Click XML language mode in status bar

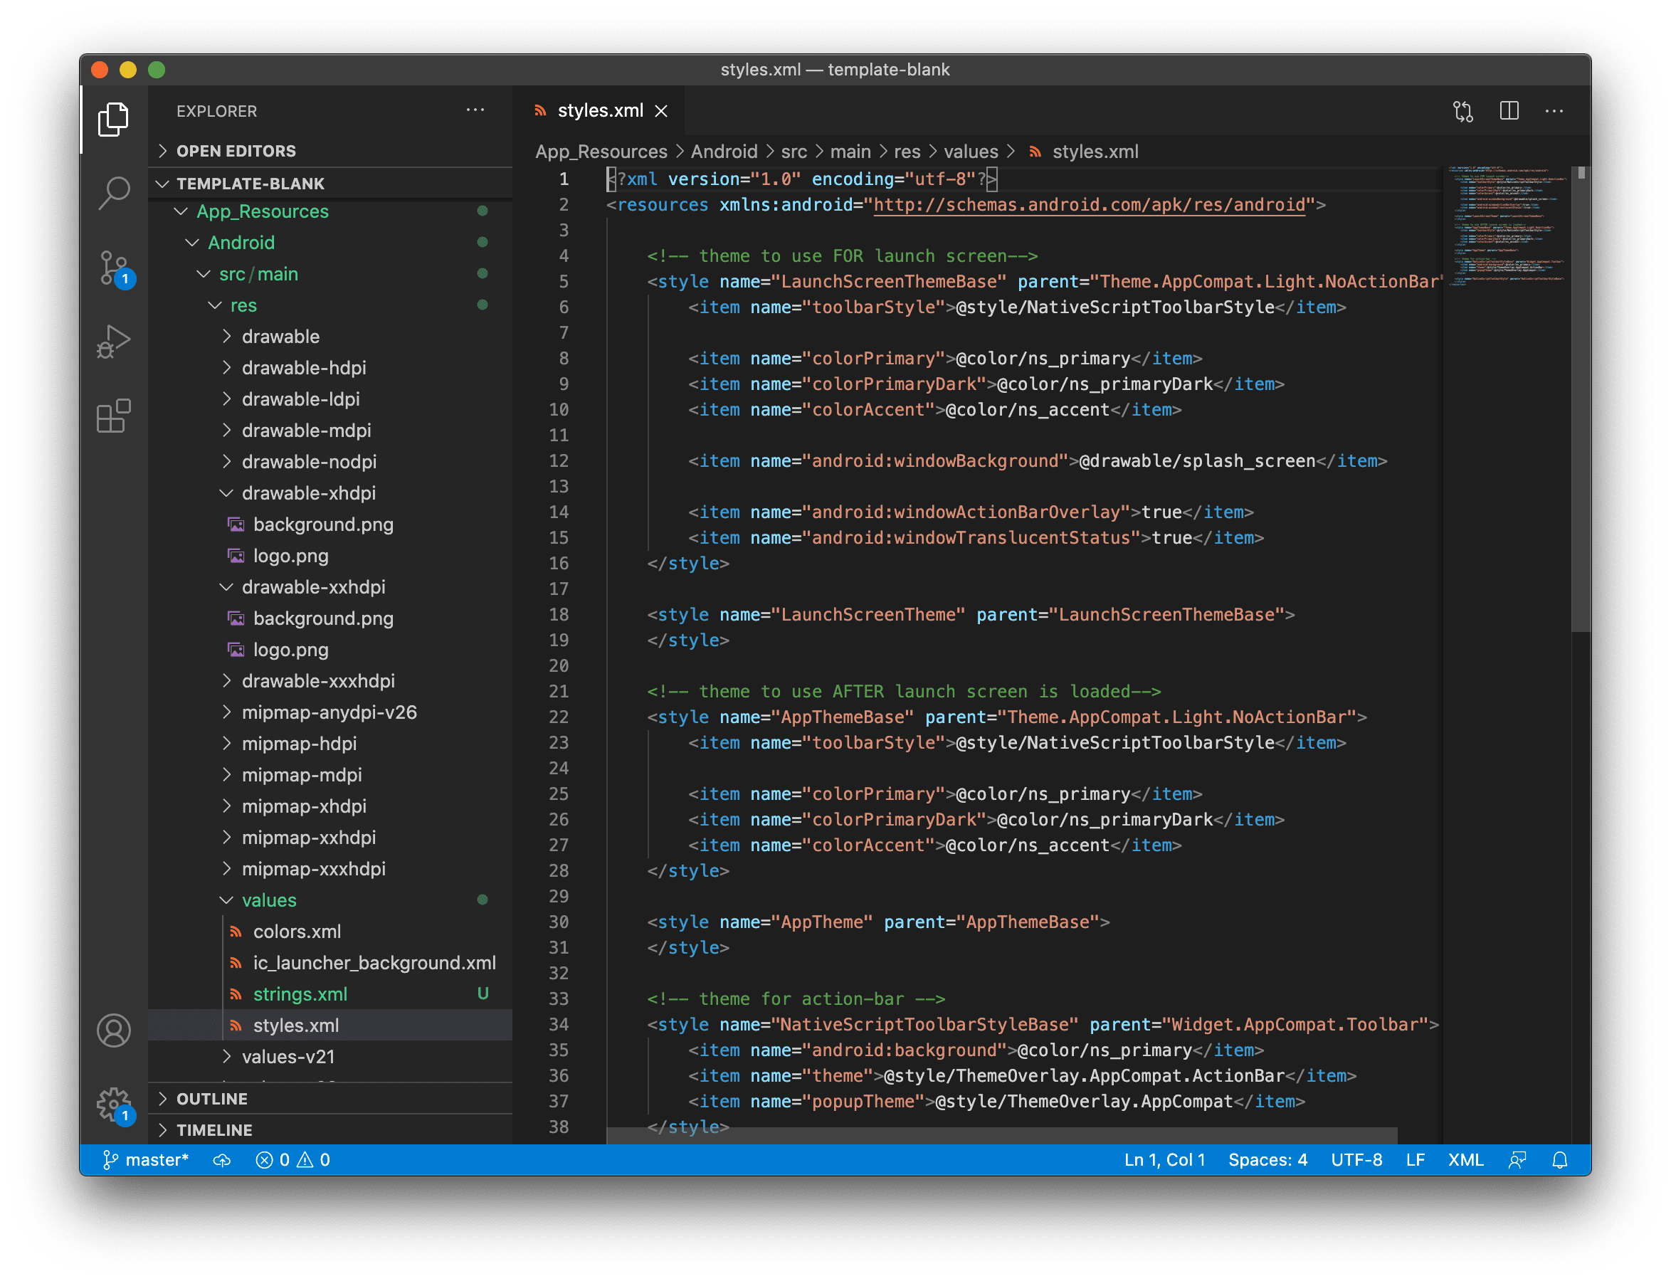(1465, 1160)
